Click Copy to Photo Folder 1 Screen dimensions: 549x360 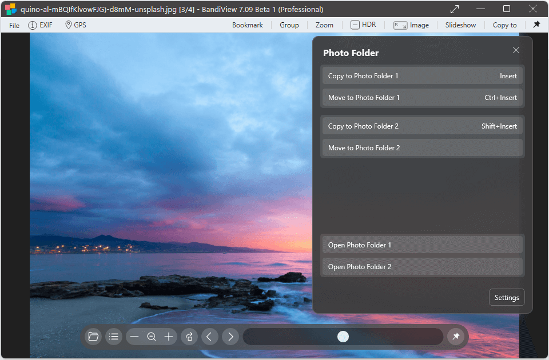(x=422, y=76)
